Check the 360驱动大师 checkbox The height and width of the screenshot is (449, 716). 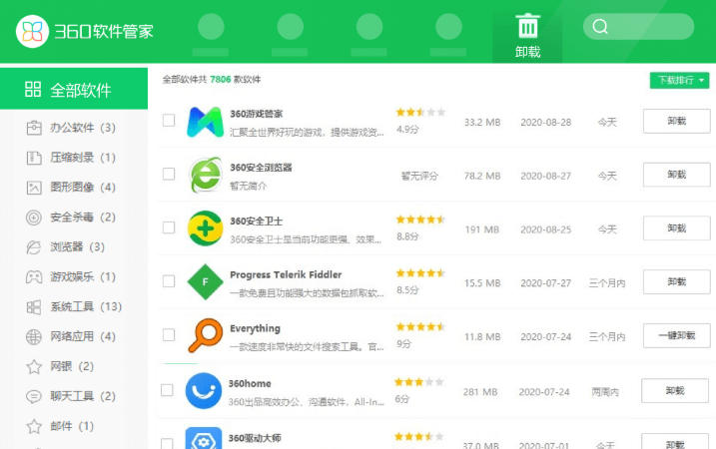167,444
